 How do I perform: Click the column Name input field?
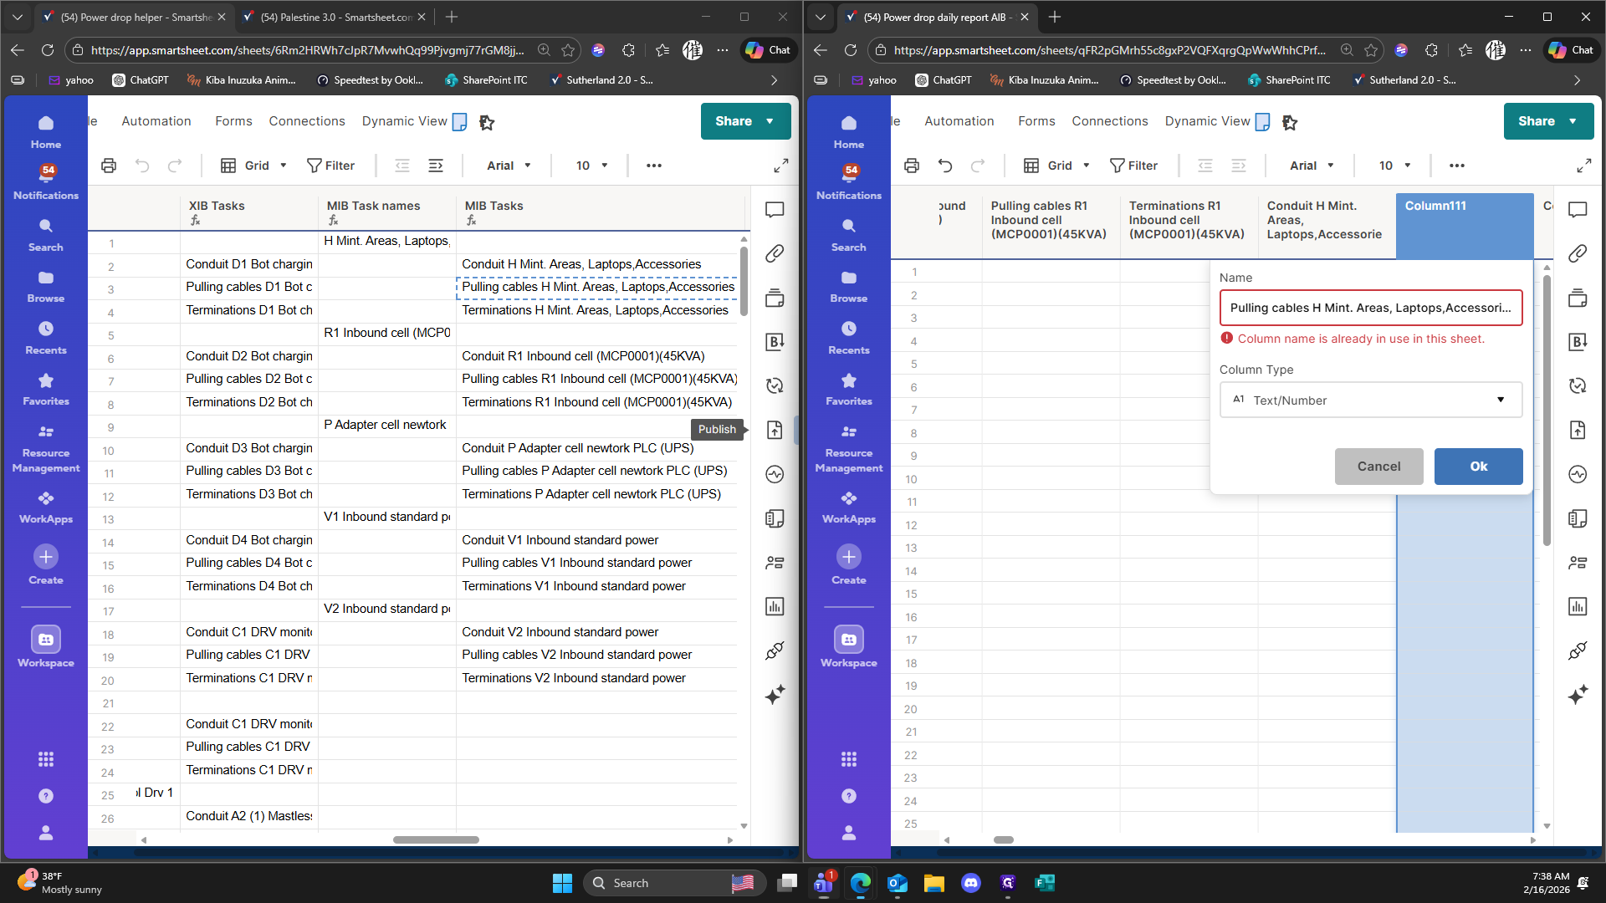1370,308
